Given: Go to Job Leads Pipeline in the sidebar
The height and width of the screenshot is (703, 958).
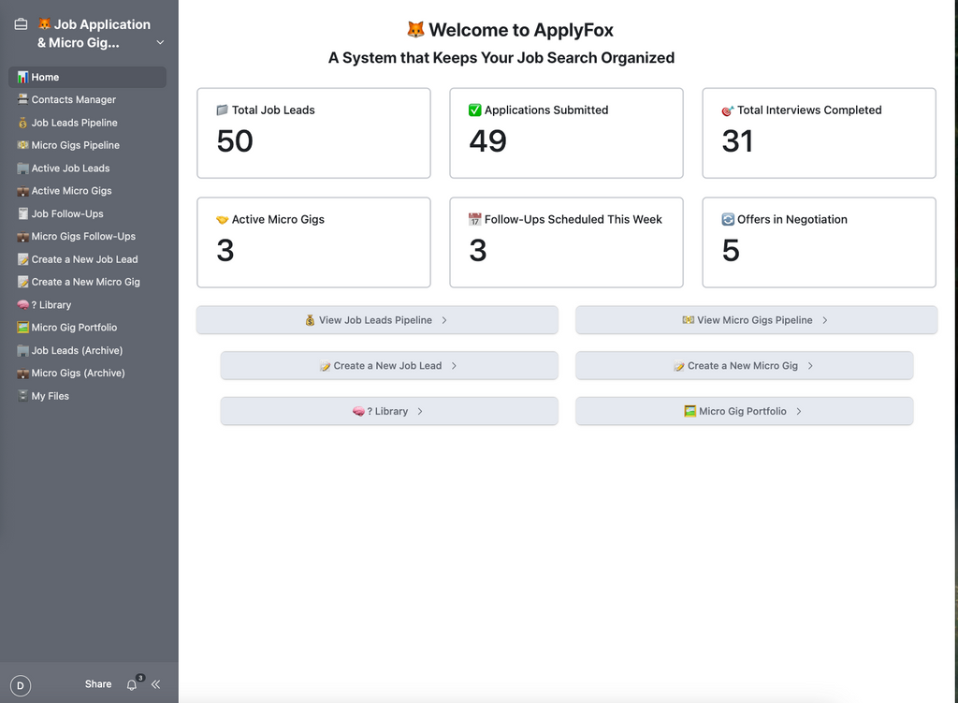Looking at the screenshot, I should 87,123.
